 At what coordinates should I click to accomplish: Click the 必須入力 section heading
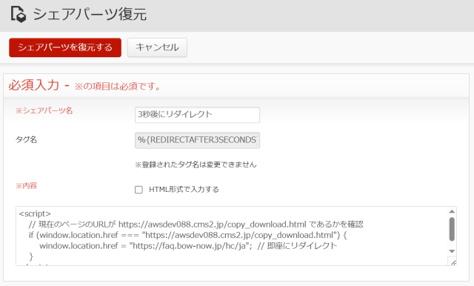[34, 85]
